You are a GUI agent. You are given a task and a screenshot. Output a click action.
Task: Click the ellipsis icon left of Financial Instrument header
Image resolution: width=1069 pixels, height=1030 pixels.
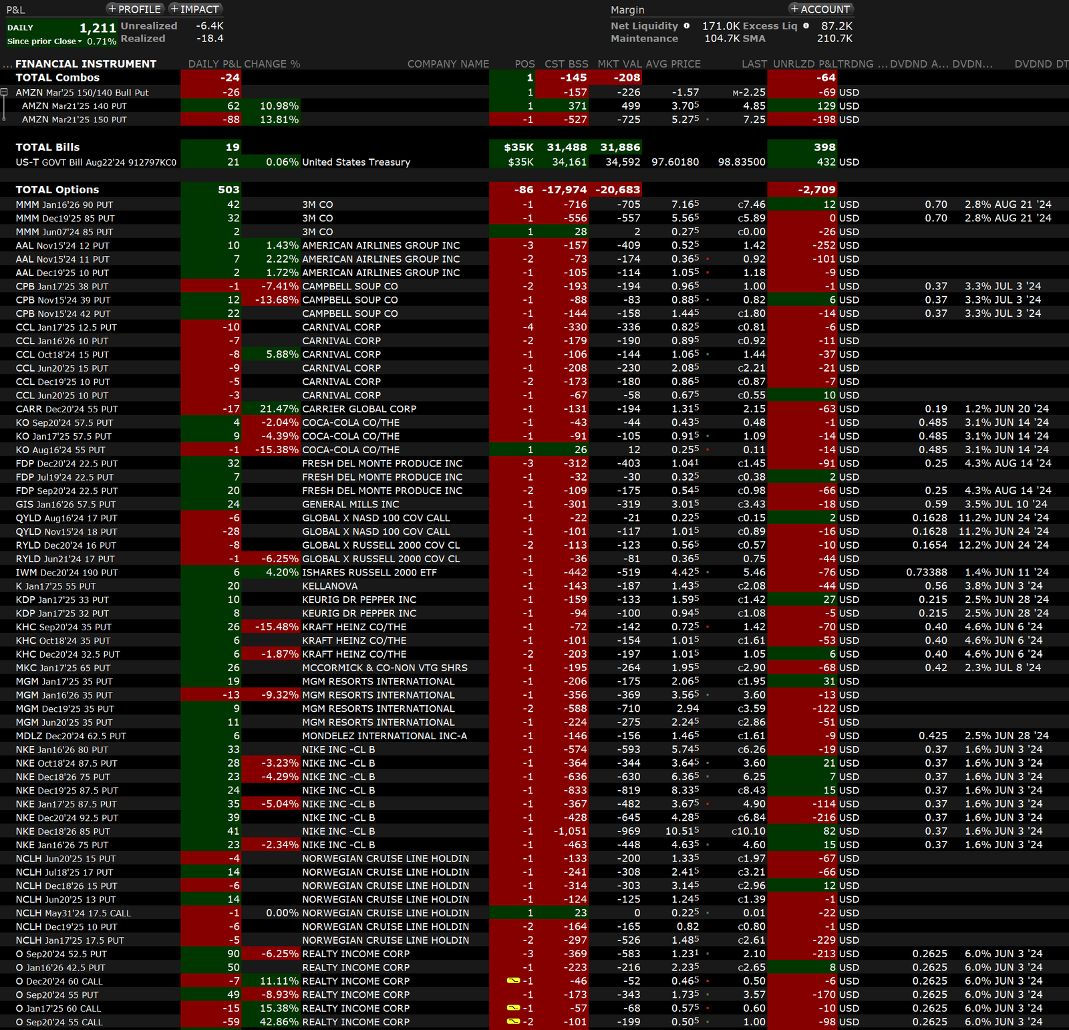tap(7, 64)
